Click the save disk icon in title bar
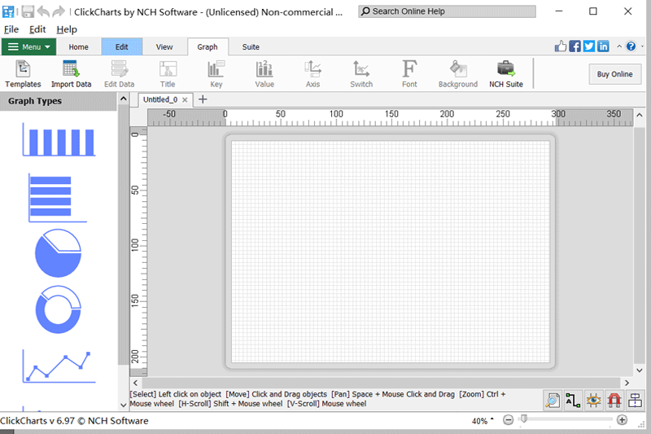This screenshot has width=651, height=434. 28,11
